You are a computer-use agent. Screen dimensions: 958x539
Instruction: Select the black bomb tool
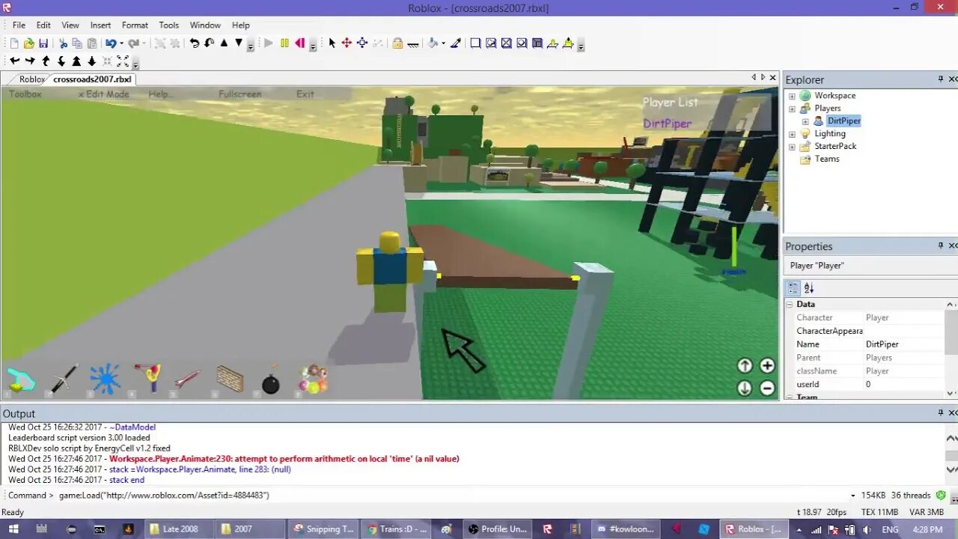click(270, 380)
